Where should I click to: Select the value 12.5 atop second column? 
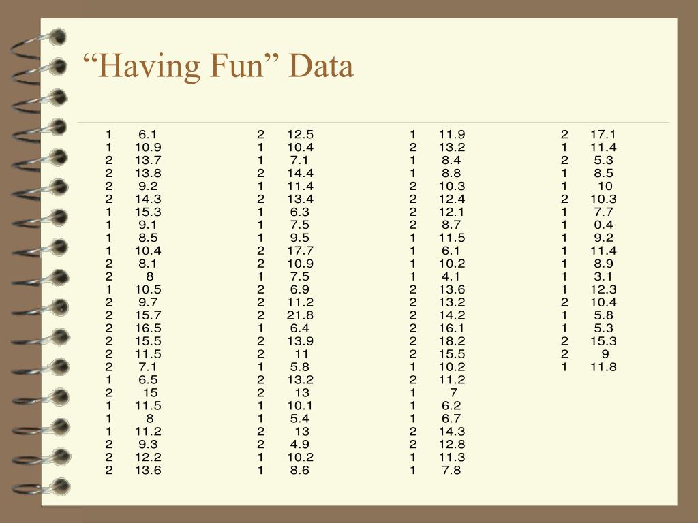300,134
